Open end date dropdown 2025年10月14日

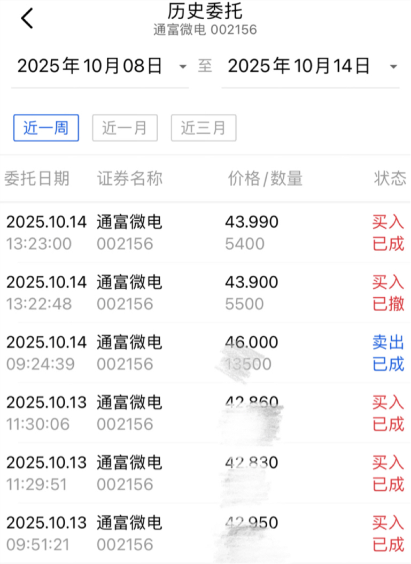click(x=311, y=66)
